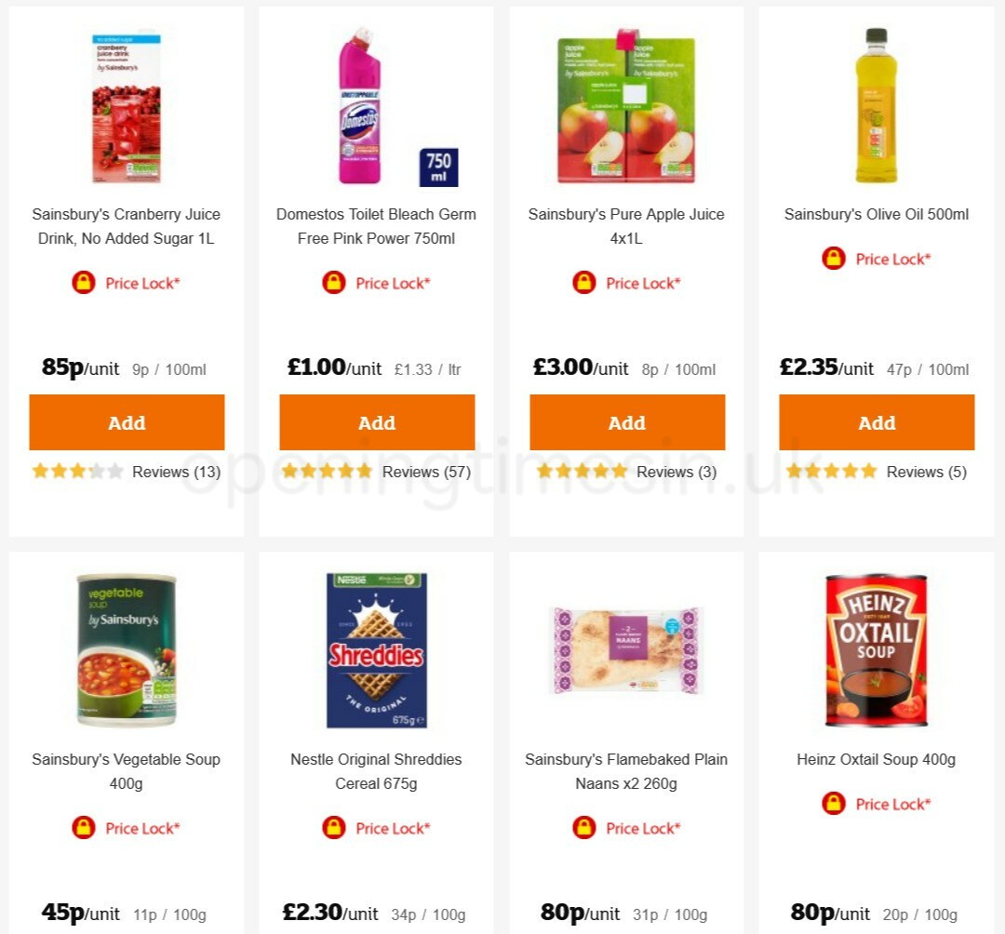Click the Price Lock padlock on Shreddies Cereal
Image resolution: width=1005 pixels, height=934 pixels.
pyautogui.click(x=335, y=828)
